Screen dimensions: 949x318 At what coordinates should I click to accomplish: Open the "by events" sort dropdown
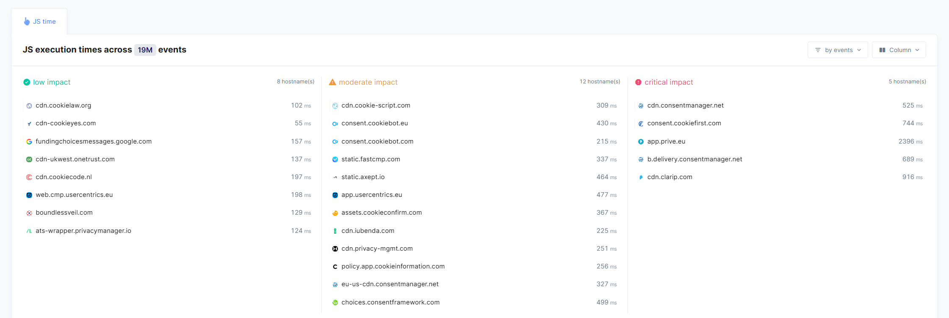click(x=837, y=50)
